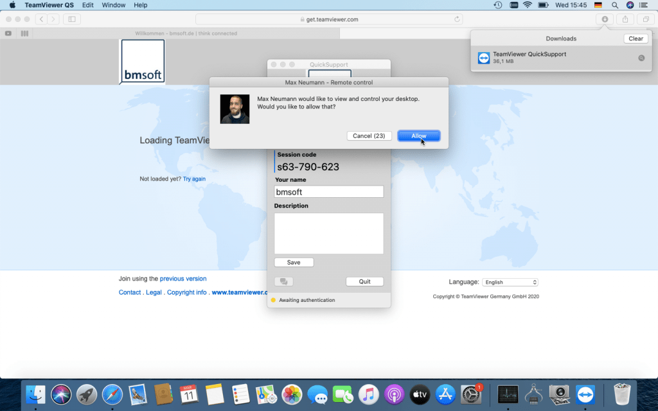Open TeamViewer icon in Dock

click(x=585, y=395)
